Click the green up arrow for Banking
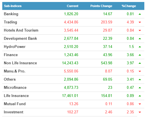Screen dimensions: 148x117 pos(140,14)
